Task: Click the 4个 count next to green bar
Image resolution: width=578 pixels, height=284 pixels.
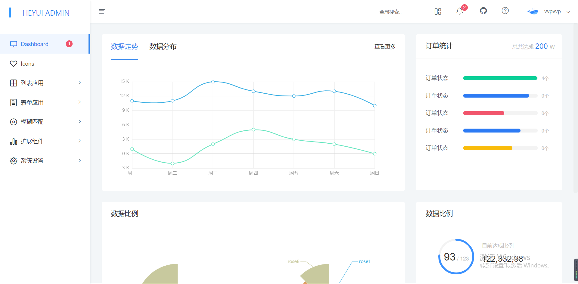Action: pyautogui.click(x=545, y=78)
